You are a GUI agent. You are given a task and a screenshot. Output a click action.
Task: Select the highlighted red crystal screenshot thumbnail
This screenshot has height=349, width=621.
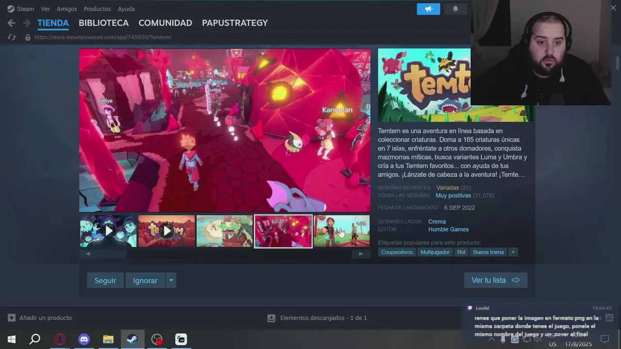pyautogui.click(x=283, y=231)
